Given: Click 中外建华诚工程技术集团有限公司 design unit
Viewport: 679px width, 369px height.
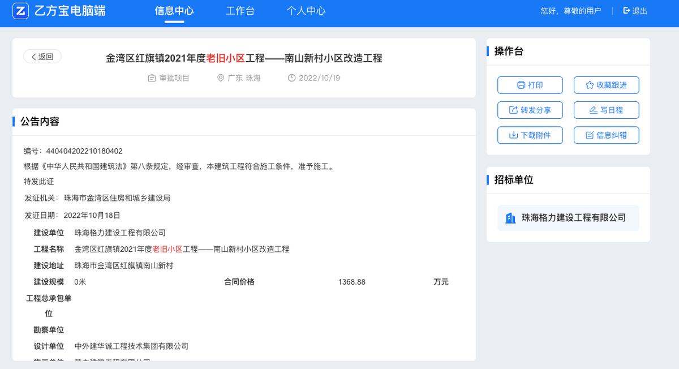Looking at the screenshot, I should click(131, 346).
